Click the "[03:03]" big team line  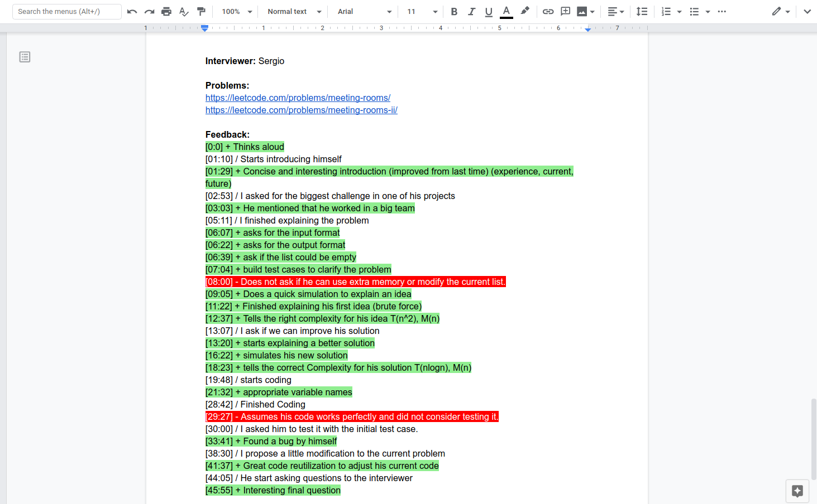(x=310, y=208)
